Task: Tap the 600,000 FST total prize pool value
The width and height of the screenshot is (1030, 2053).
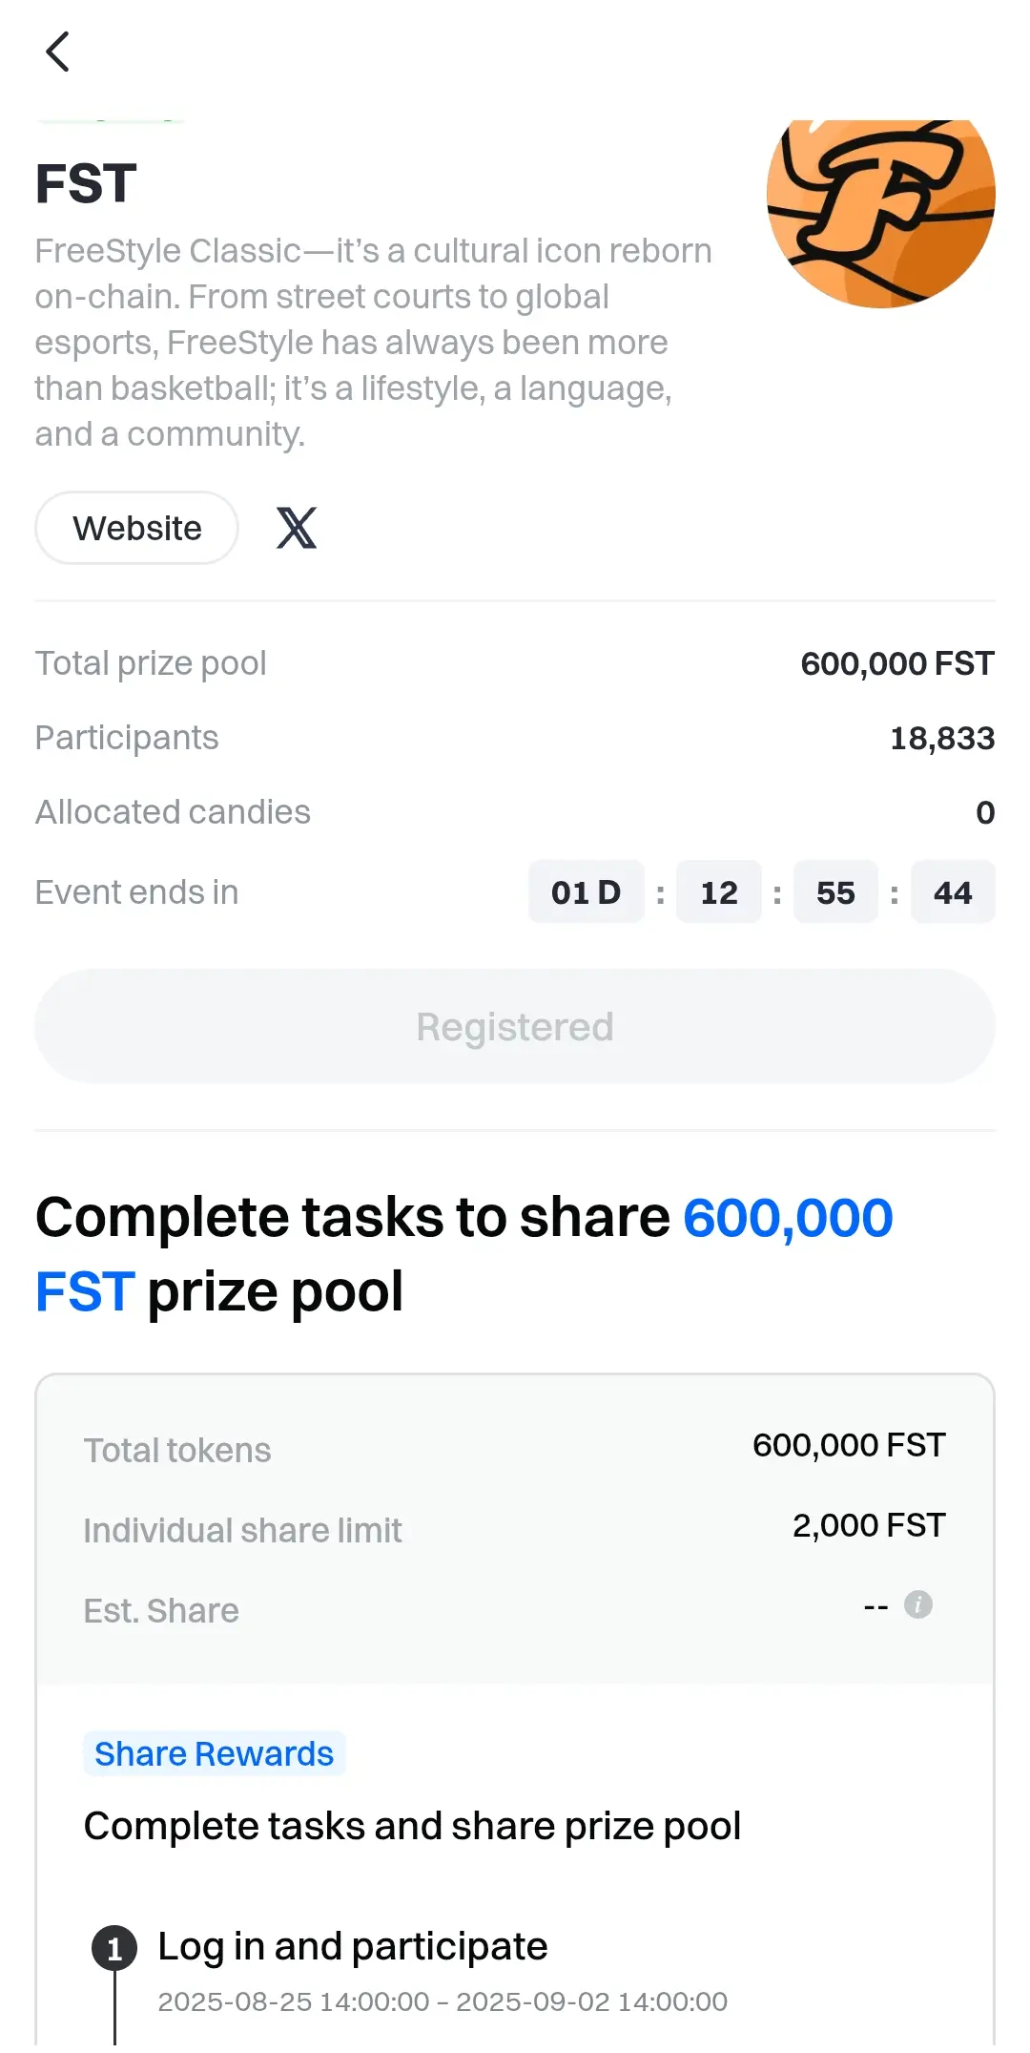Action: 897,663
